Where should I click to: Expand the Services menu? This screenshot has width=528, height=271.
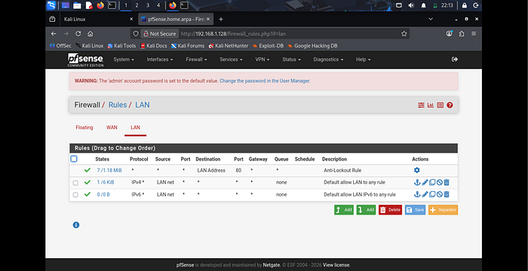[x=231, y=59]
